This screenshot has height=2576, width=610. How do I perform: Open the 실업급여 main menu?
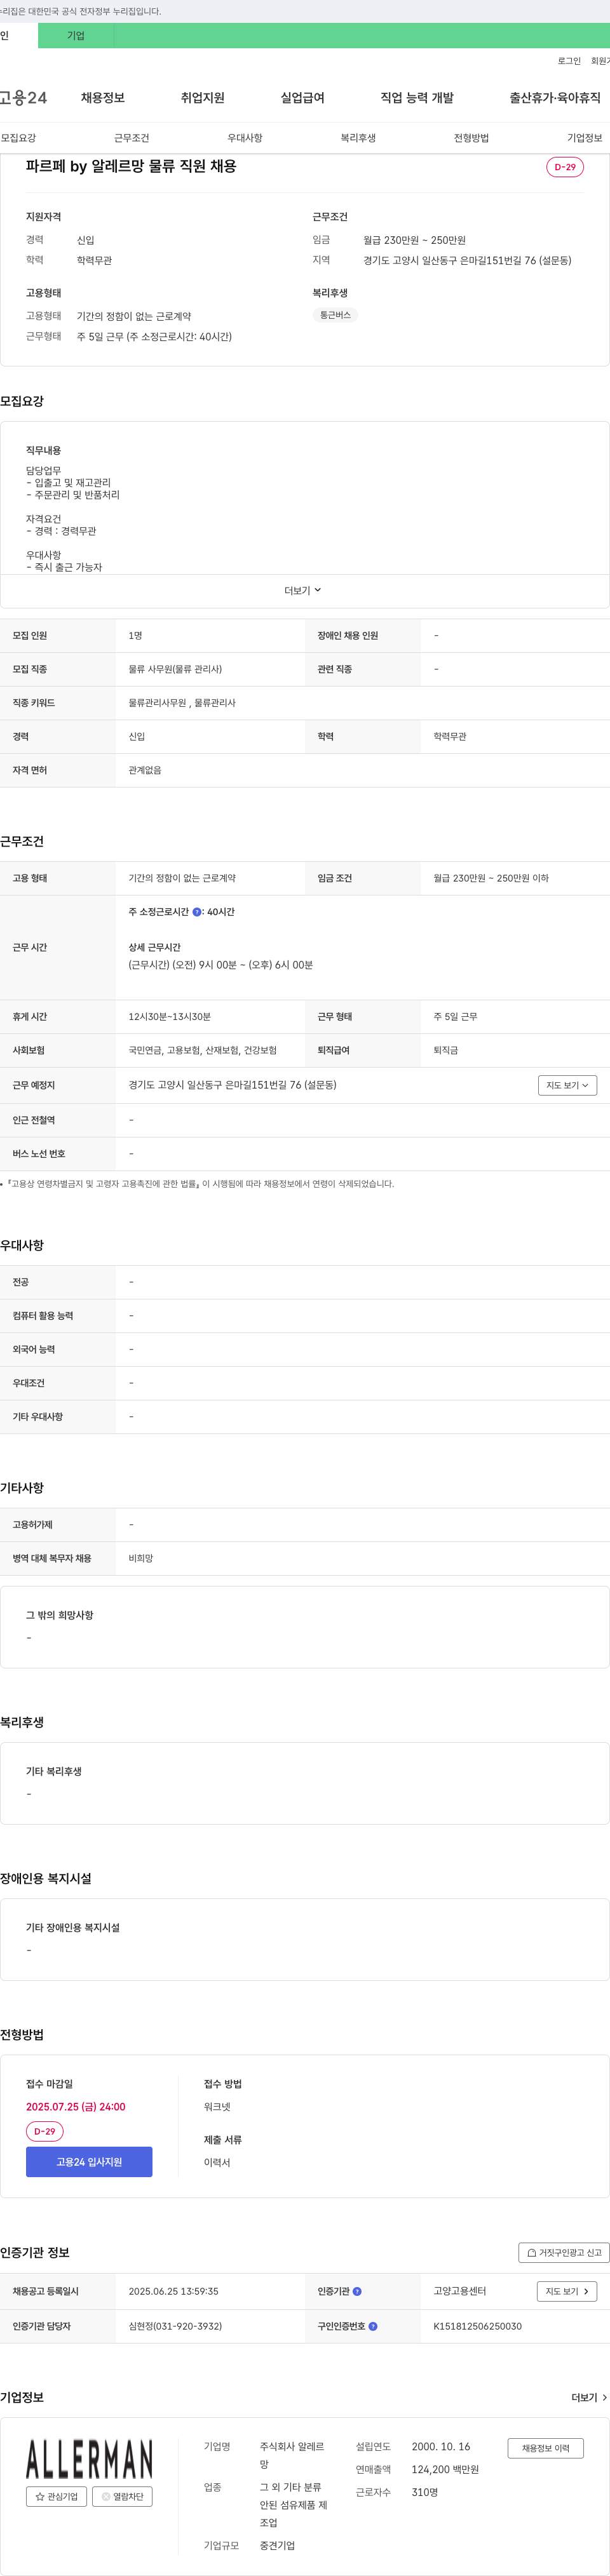click(303, 97)
